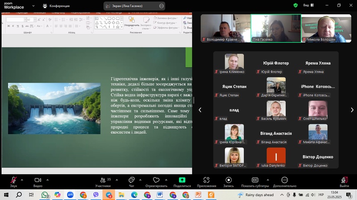Open Telegram from the taskbar
This screenshot has width=357, height=200.
pos(108,195)
